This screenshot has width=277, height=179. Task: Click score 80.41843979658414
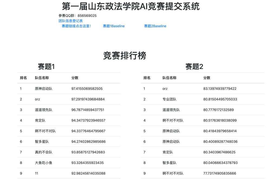coord(220,131)
